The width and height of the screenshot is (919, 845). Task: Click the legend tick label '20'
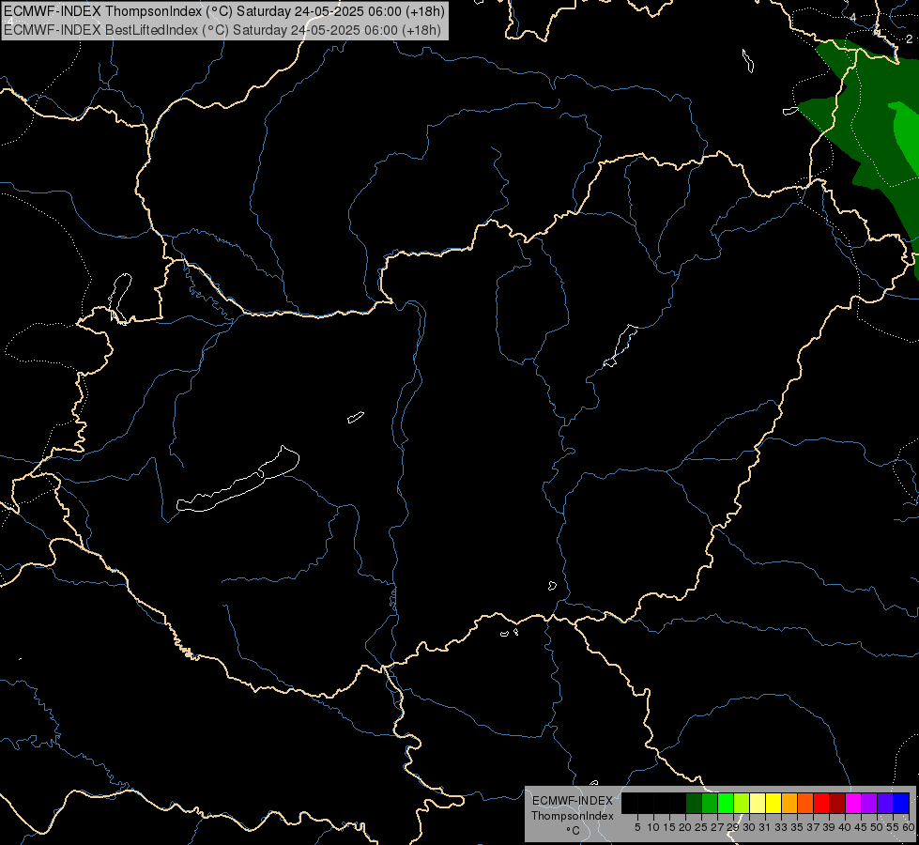point(685,827)
